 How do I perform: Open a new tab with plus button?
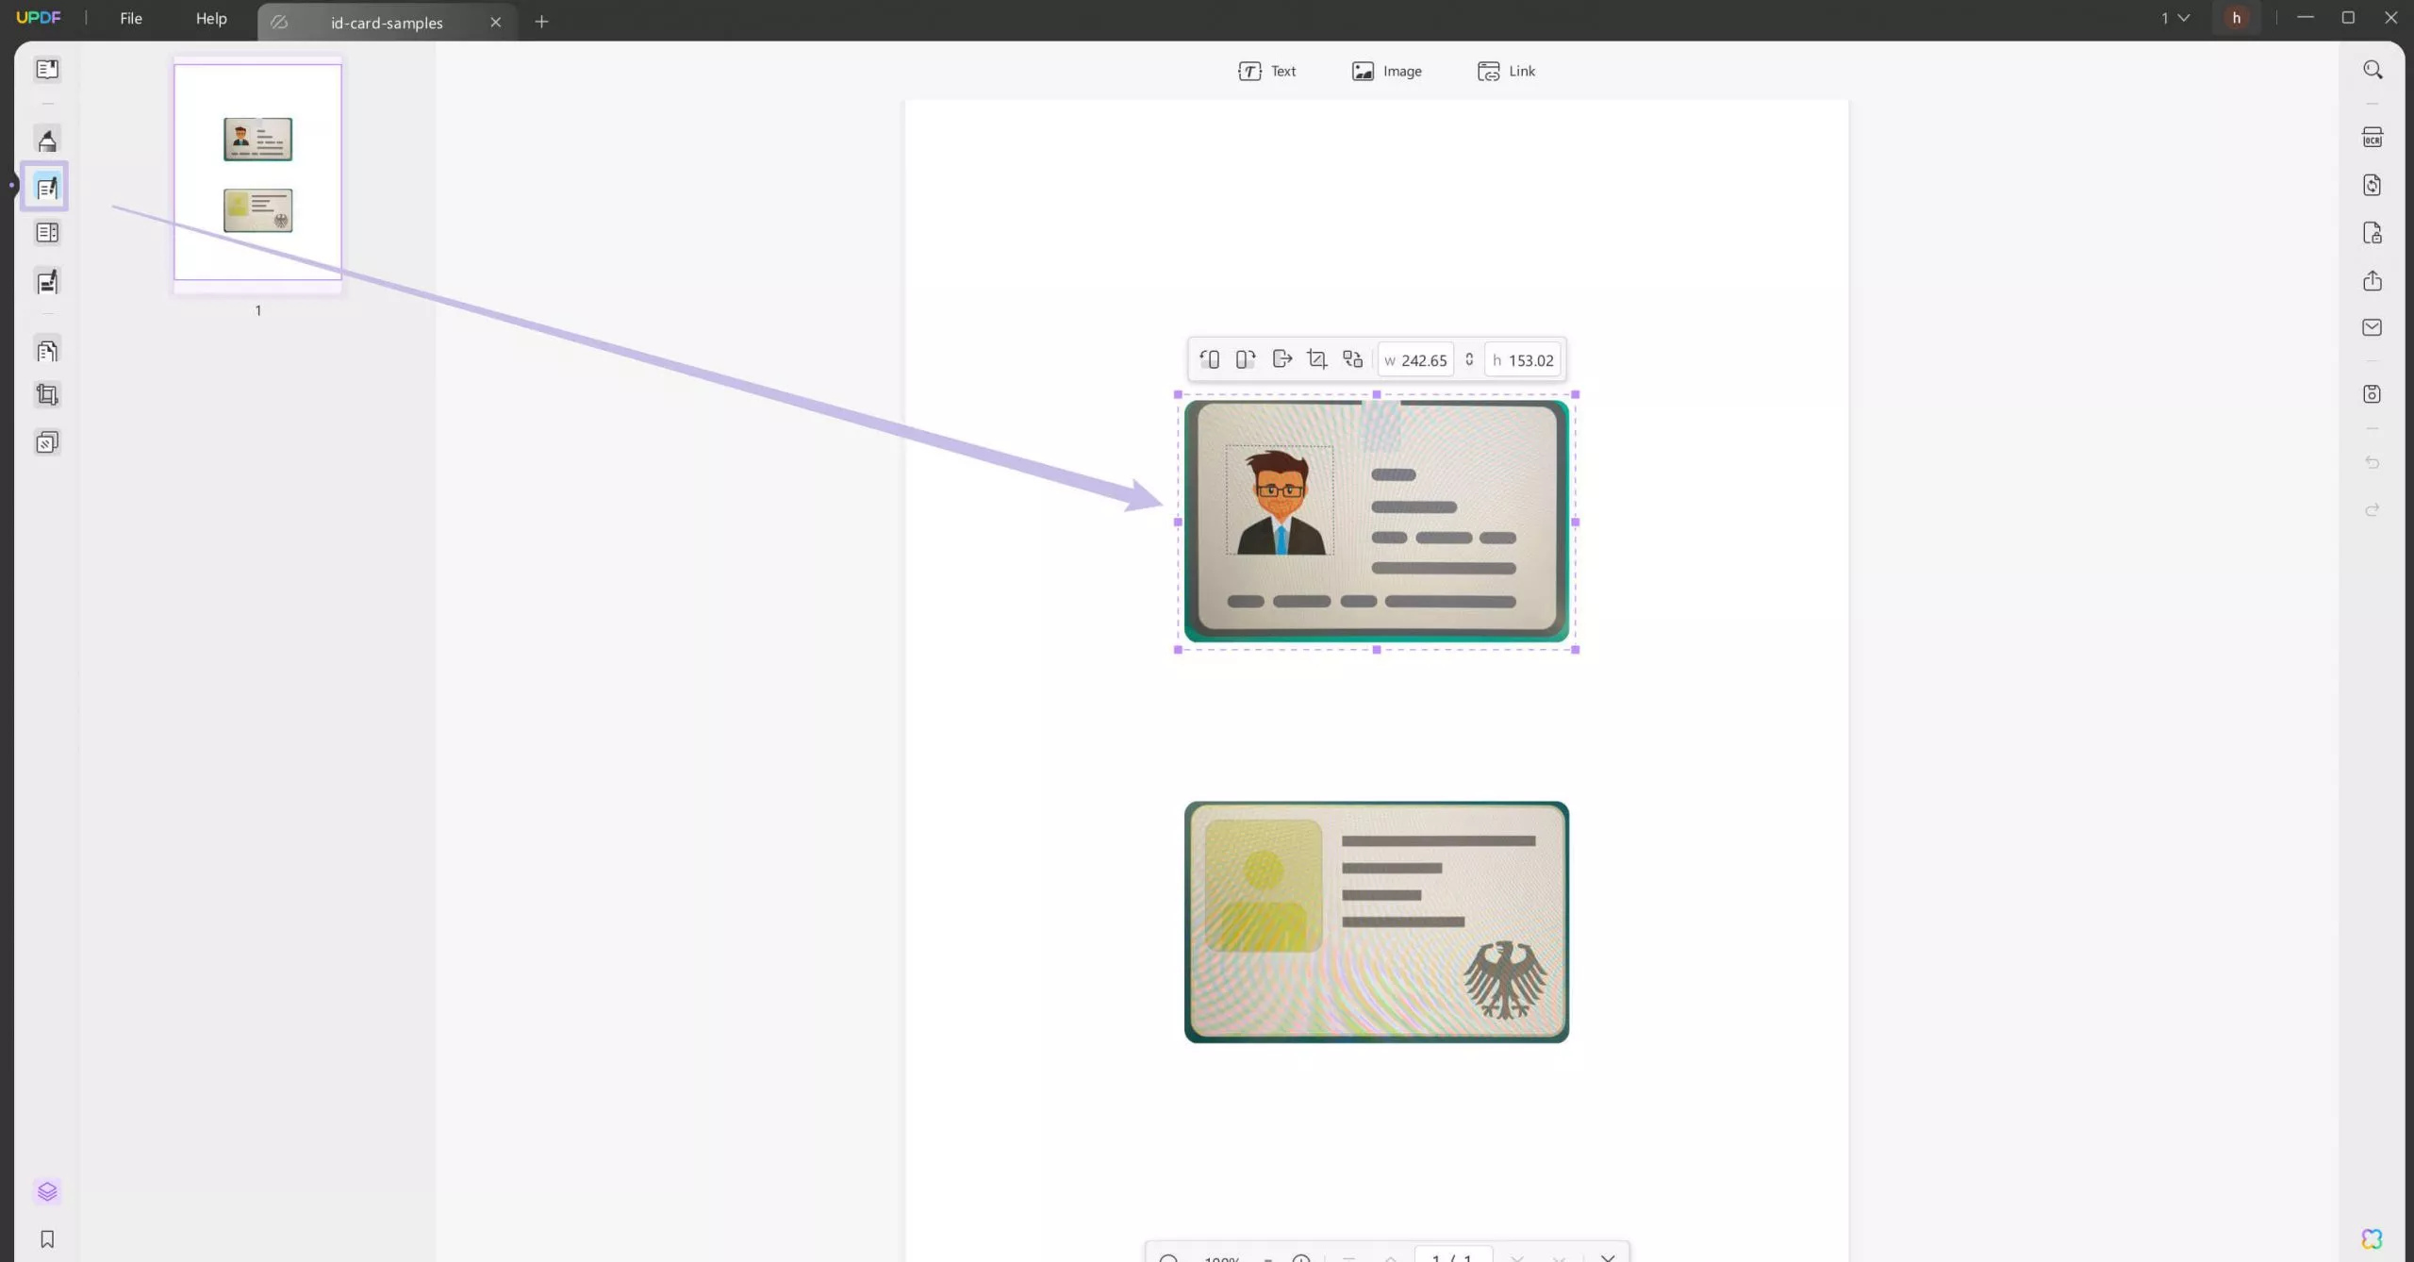(x=541, y=22)
